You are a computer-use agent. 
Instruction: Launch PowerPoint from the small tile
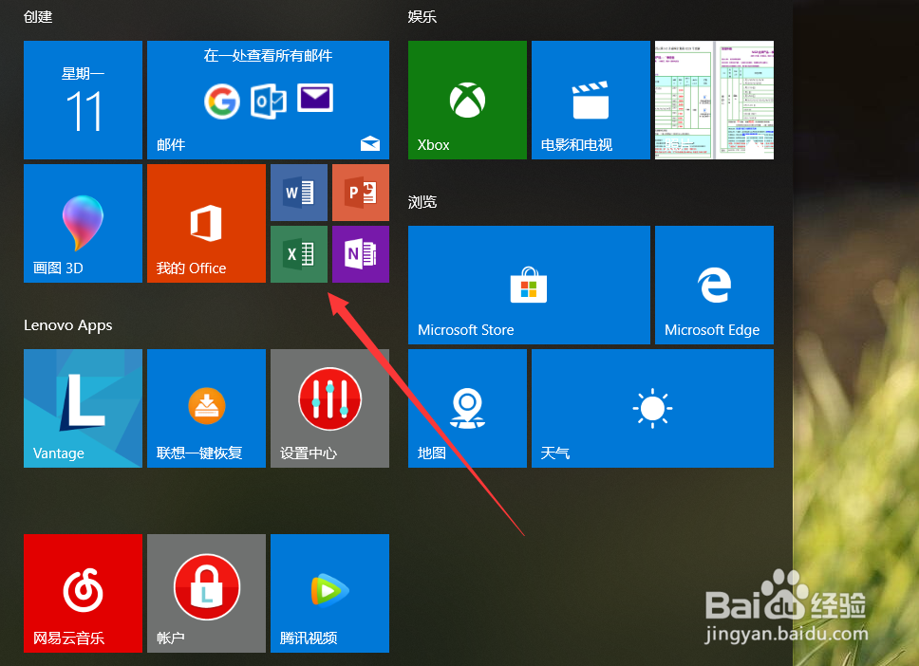[361, 193]
